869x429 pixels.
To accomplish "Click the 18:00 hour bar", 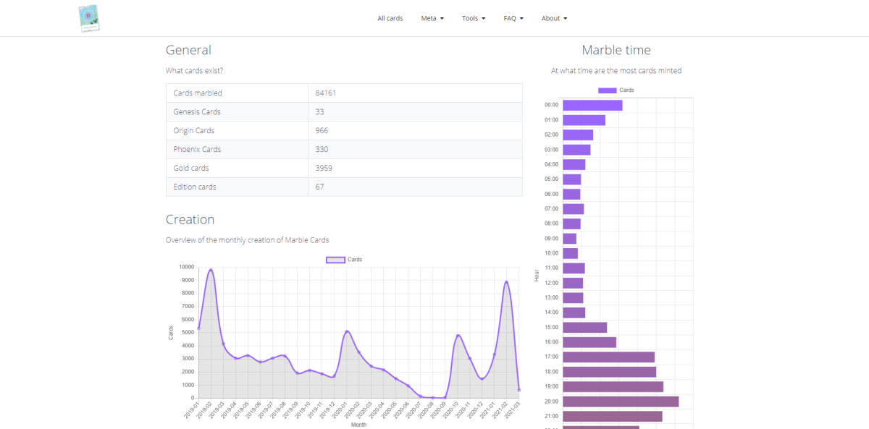I will [609, 372].
